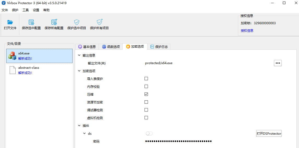Click the 文件/目录 panel heading
The width and height of the screenshot is (299, 148).
tap(14, 44)
